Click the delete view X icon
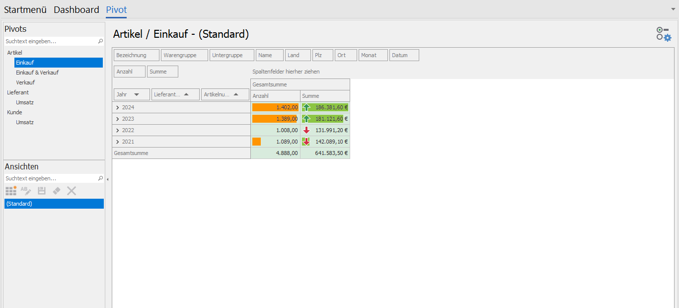 (x=72, y=191)
